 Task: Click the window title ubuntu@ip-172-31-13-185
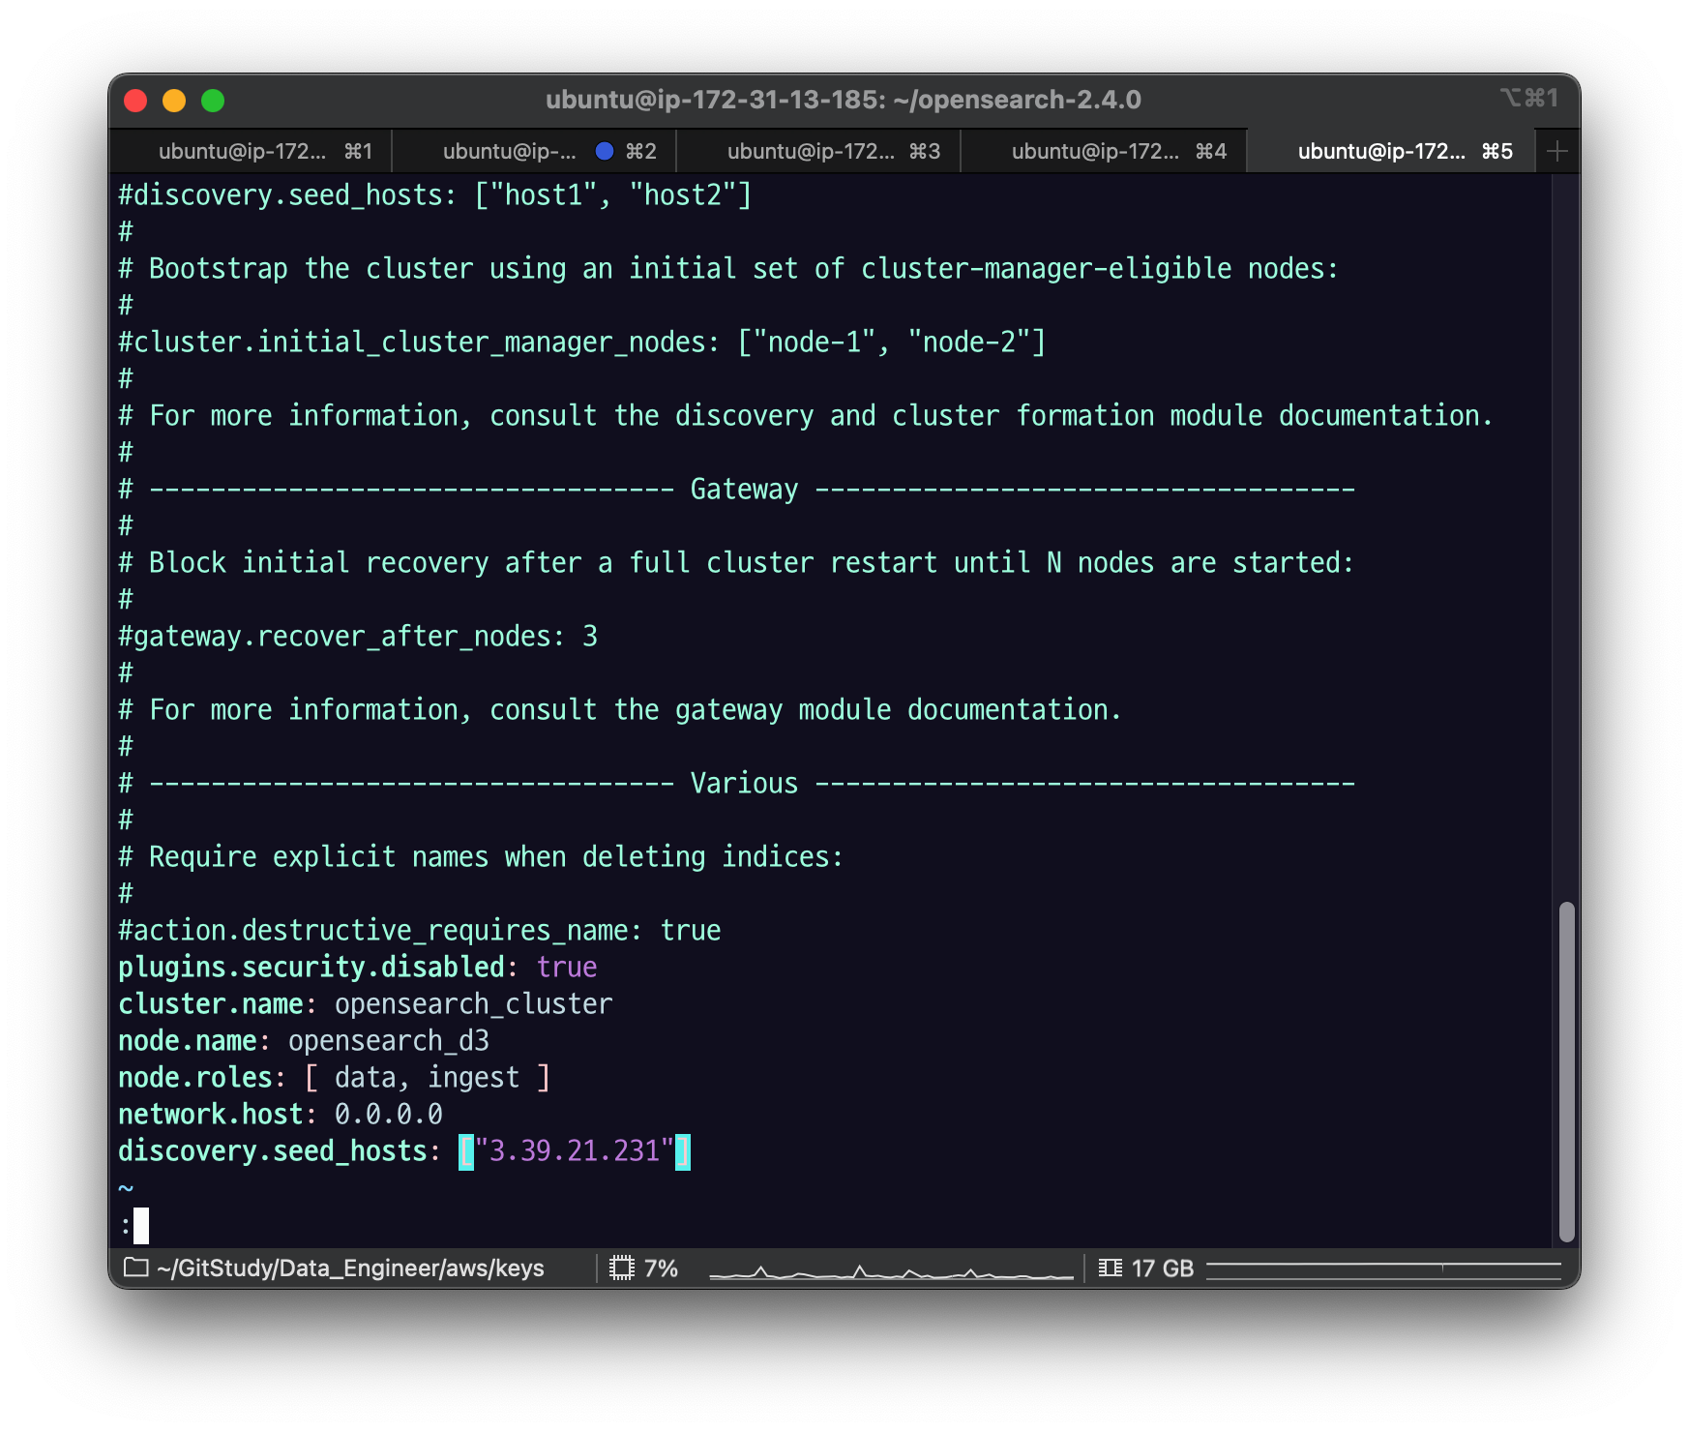tap(844, 100)
